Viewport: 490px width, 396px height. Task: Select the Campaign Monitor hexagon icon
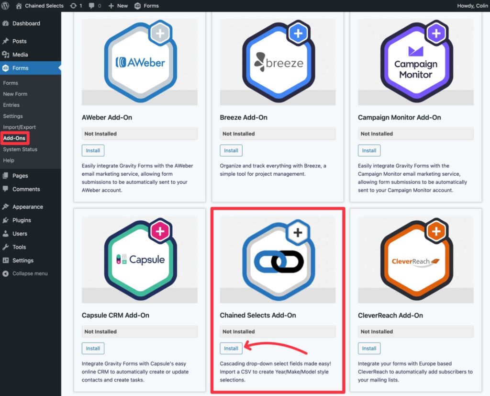pyautogui.click(x=415, y=62)
